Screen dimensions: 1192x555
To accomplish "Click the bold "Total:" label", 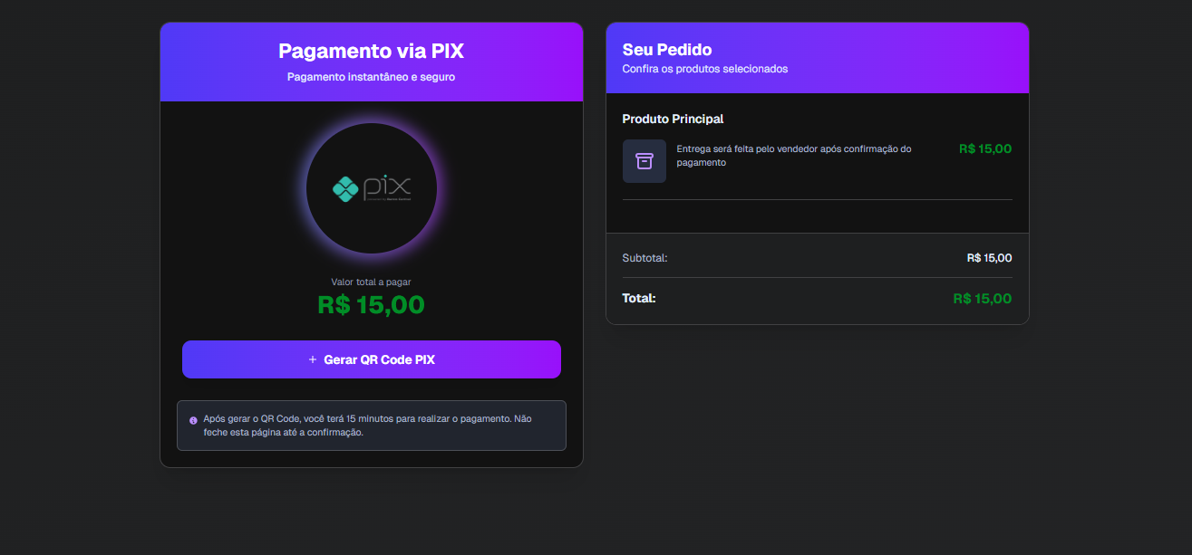I will (x=639, y=298).
